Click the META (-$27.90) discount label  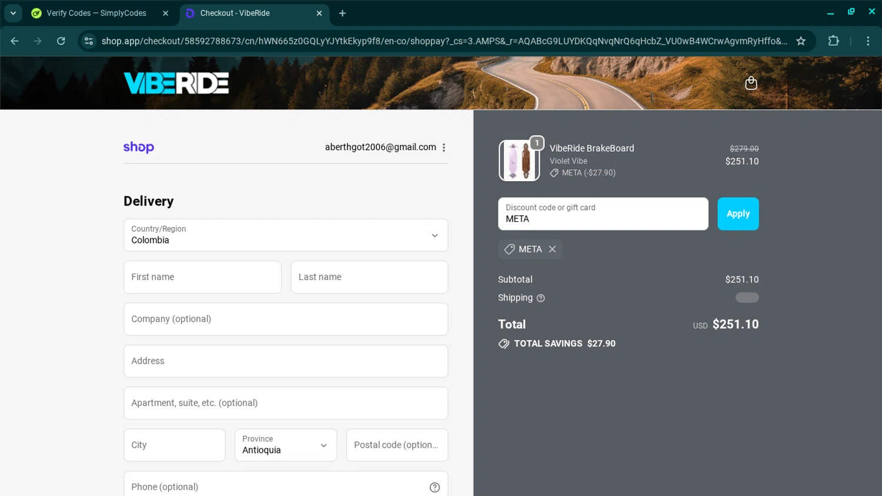coord(589,173)
